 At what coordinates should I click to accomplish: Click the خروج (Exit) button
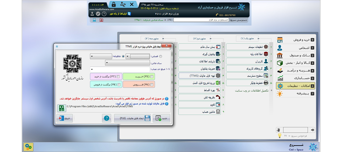[65, 118]
